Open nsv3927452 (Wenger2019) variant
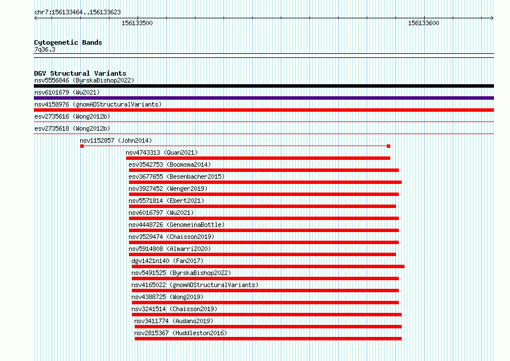The height and width of the screenshot is (361, 510). tap(168, 189)
